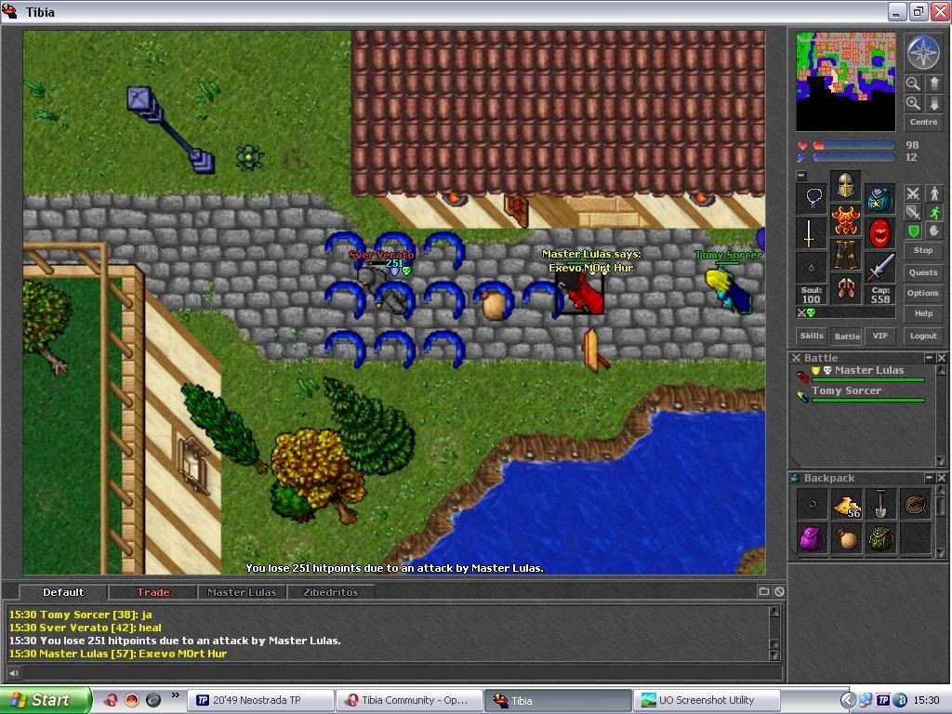Image resolution: width=952 pixels, height=714 pixels.
Task: Select the 56 gold coins in Backpack
Action: 846,504
